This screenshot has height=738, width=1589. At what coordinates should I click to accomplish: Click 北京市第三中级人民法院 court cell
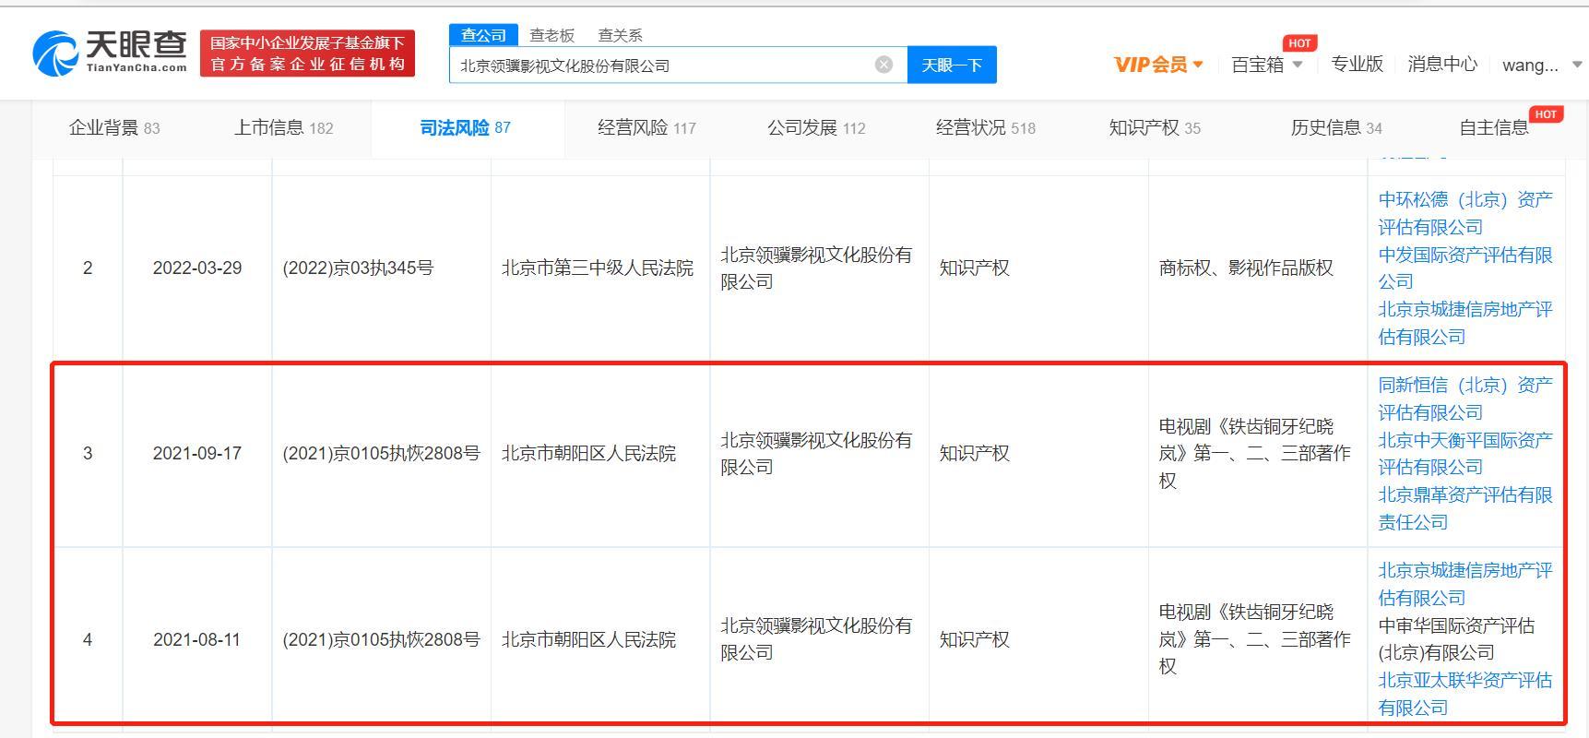[x=598, y=268]
